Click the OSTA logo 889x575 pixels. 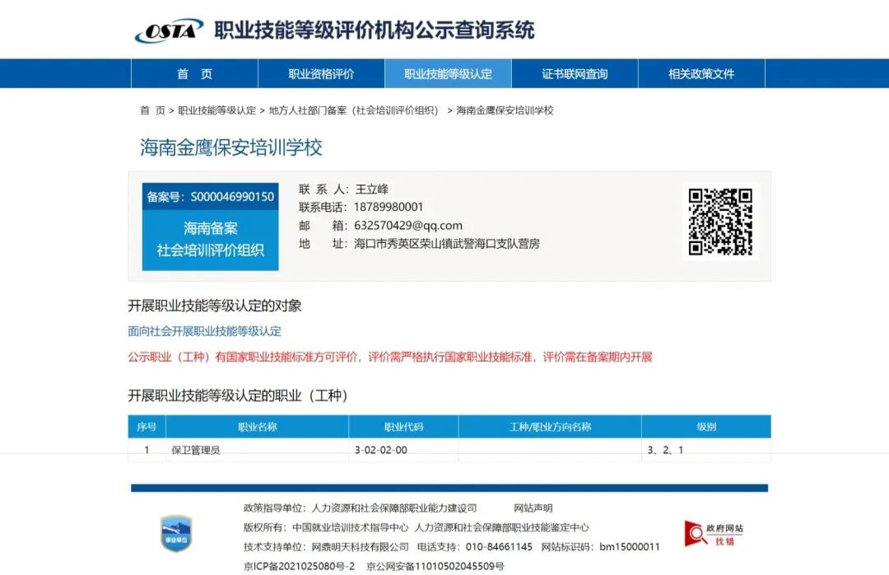(x=169, y=30)
